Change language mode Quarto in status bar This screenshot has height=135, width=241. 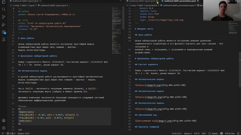pos(213,133)
